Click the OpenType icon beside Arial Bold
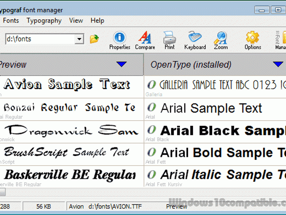286x215 pixels. 152,152
